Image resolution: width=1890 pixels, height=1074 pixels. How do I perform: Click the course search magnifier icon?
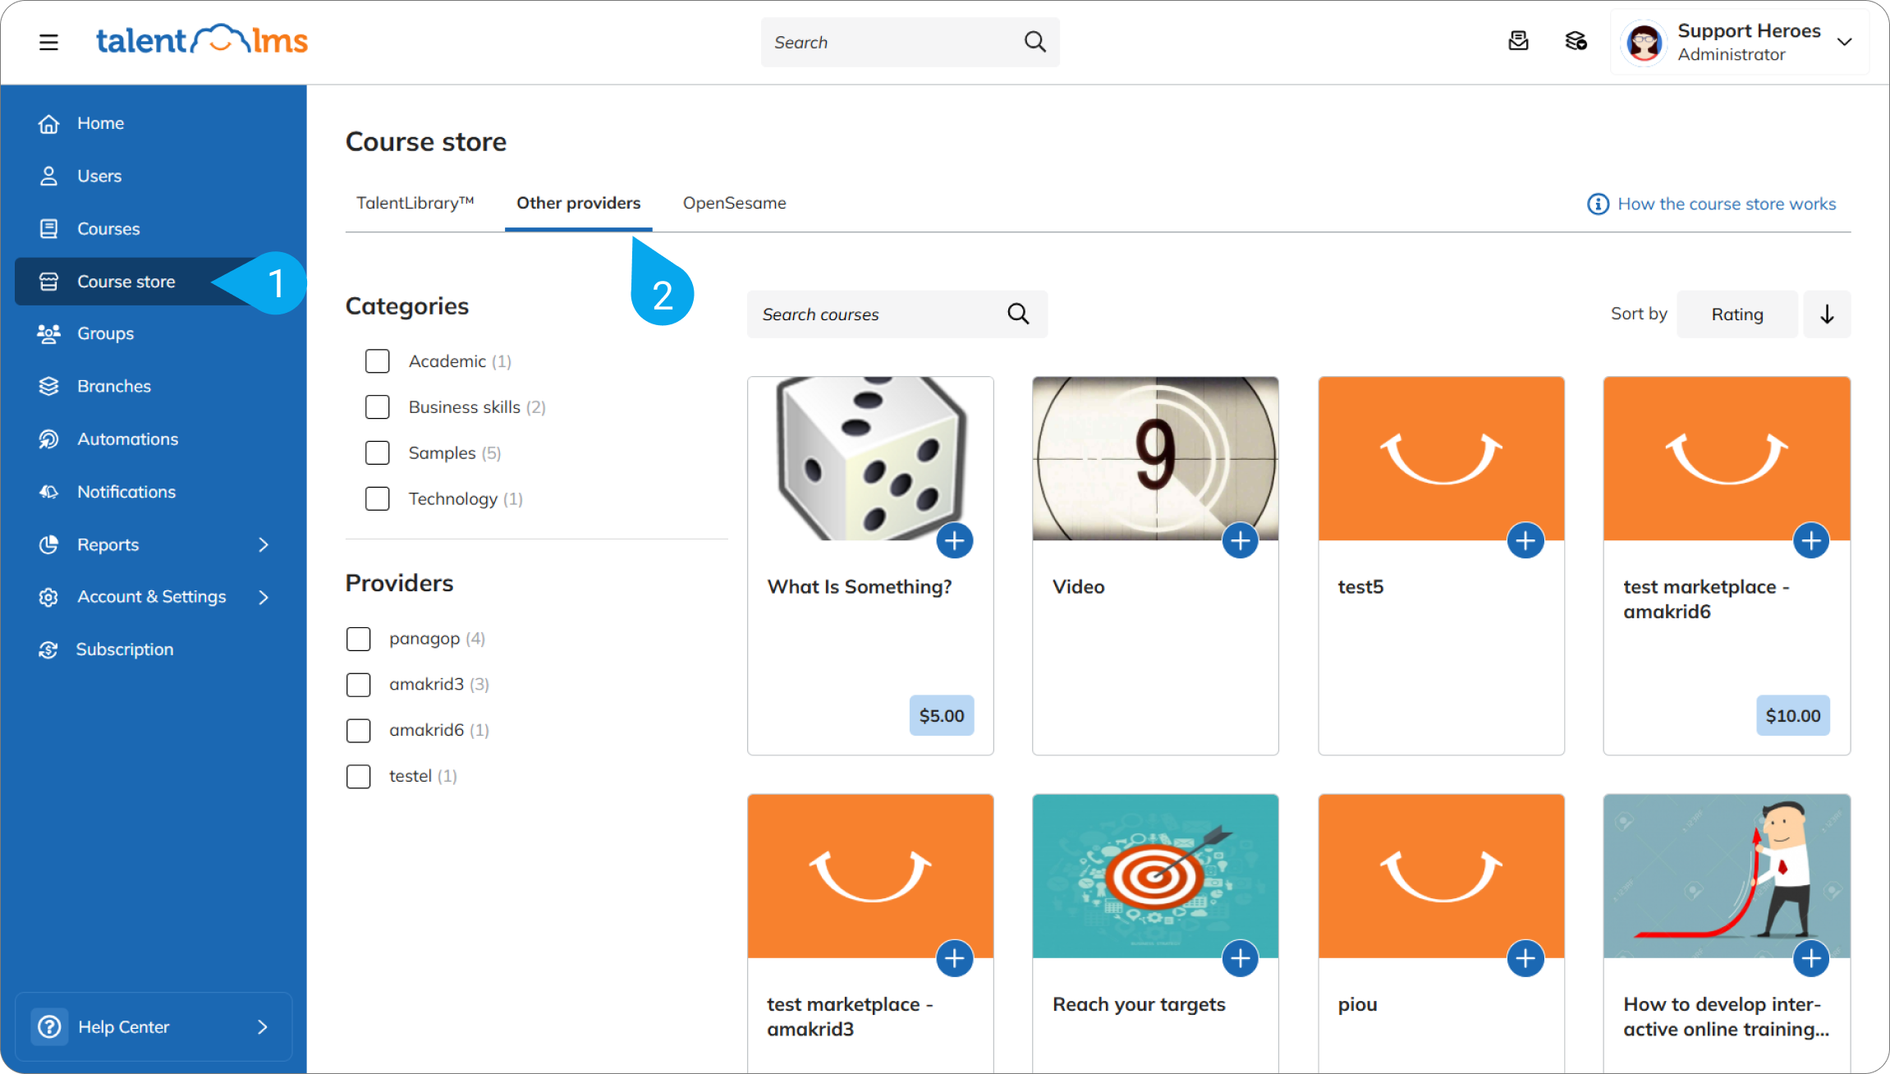[x=1018, y=314]
